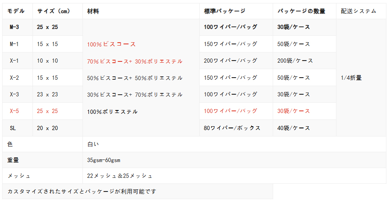Viewport: 389px width, 203px height.
Task: Select the M-3 model cell
Action: click(x=18, y=27)
